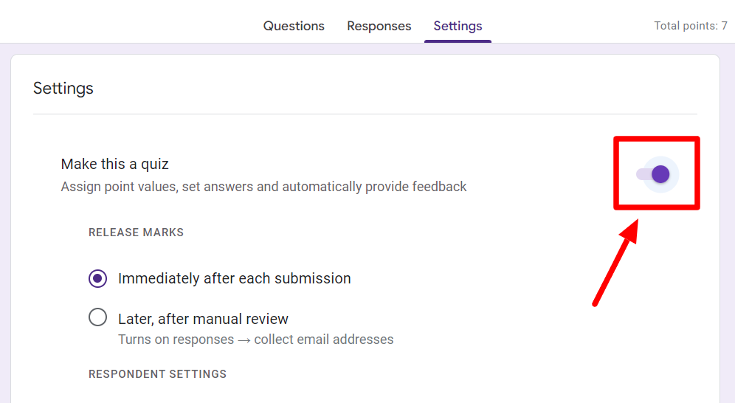
Task: Select the Settings tab
Action: 458,26
